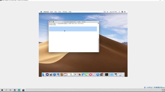The height and width of the screenshot is (92, 165).
Task: Click the Terminal window title text
Action: 75,22
